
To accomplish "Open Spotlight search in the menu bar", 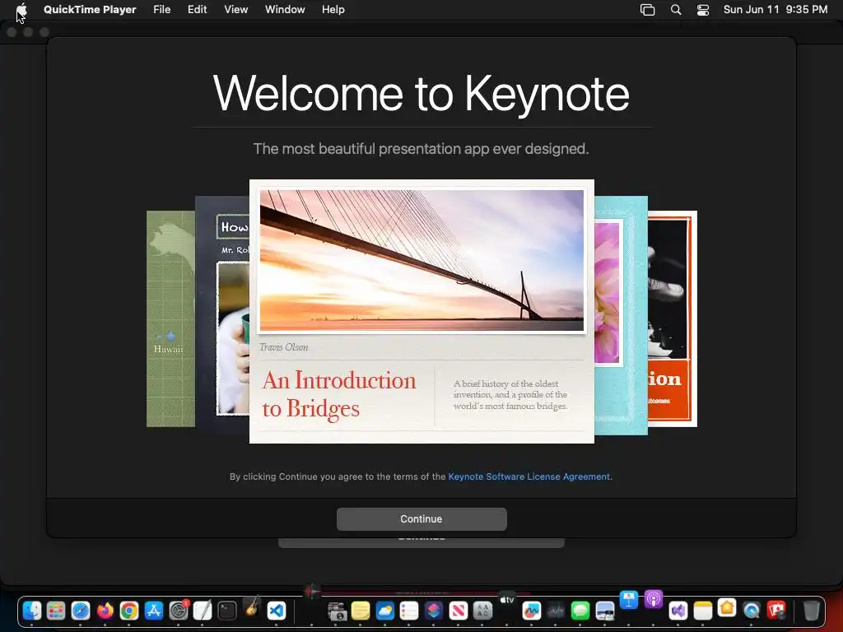I will (x=676, y=10).
